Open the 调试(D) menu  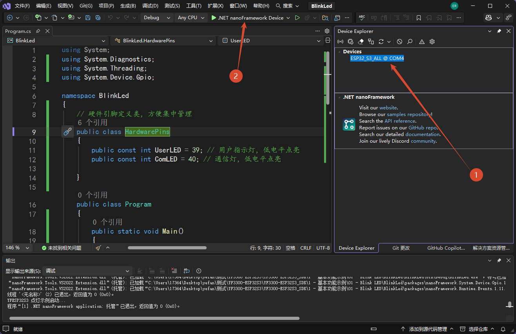pos(150,6)
